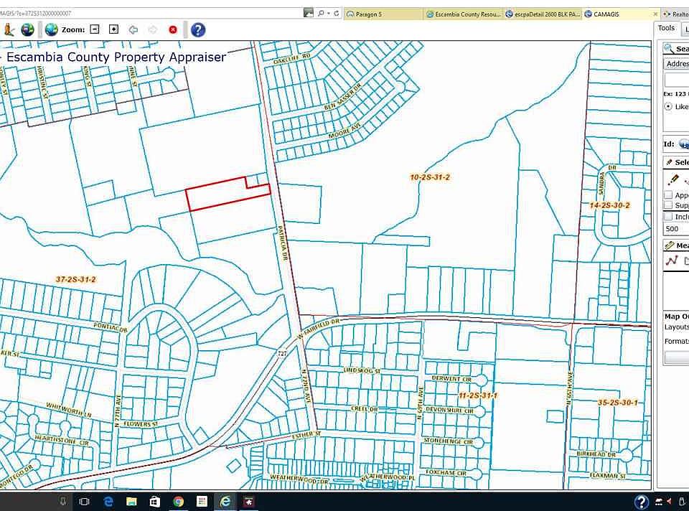Pick the line measure tool
The height and width of the screenshot is (511, 689).
point(672,261)
